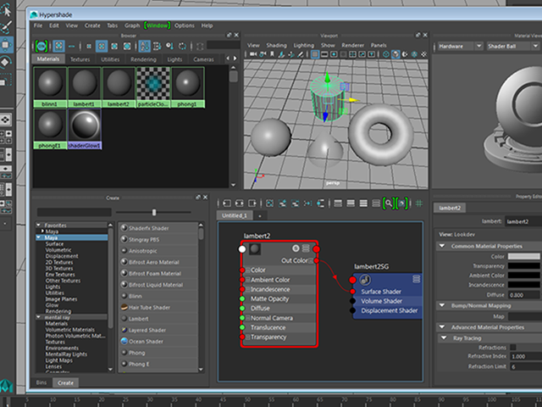Click the Viewport bookmarks icon

[273, 54]
